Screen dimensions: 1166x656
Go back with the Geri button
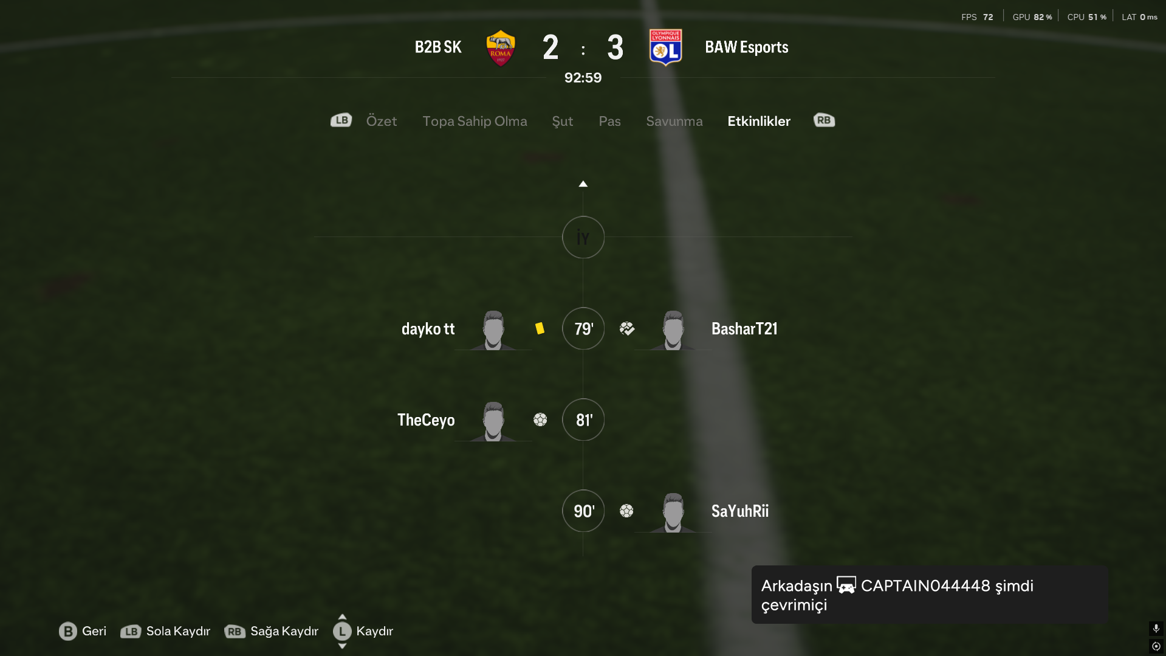click(x=83, y=631)
